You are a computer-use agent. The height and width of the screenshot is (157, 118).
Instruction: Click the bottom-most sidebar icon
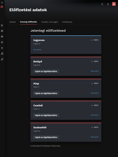click(2, 59)
